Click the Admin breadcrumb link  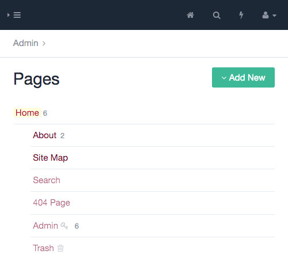click(x=25, y=43)
